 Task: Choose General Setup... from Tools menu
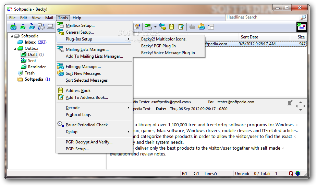[x=94, y=32]
